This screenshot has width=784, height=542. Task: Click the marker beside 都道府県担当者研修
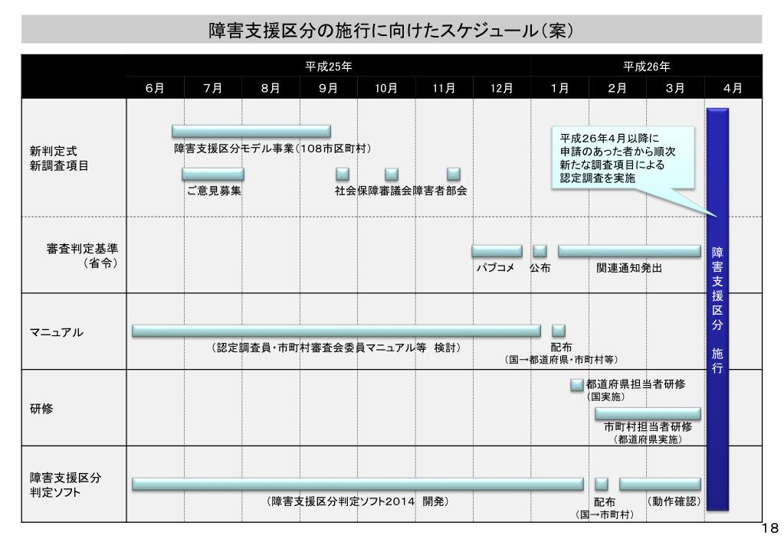(x=577, y=384)
